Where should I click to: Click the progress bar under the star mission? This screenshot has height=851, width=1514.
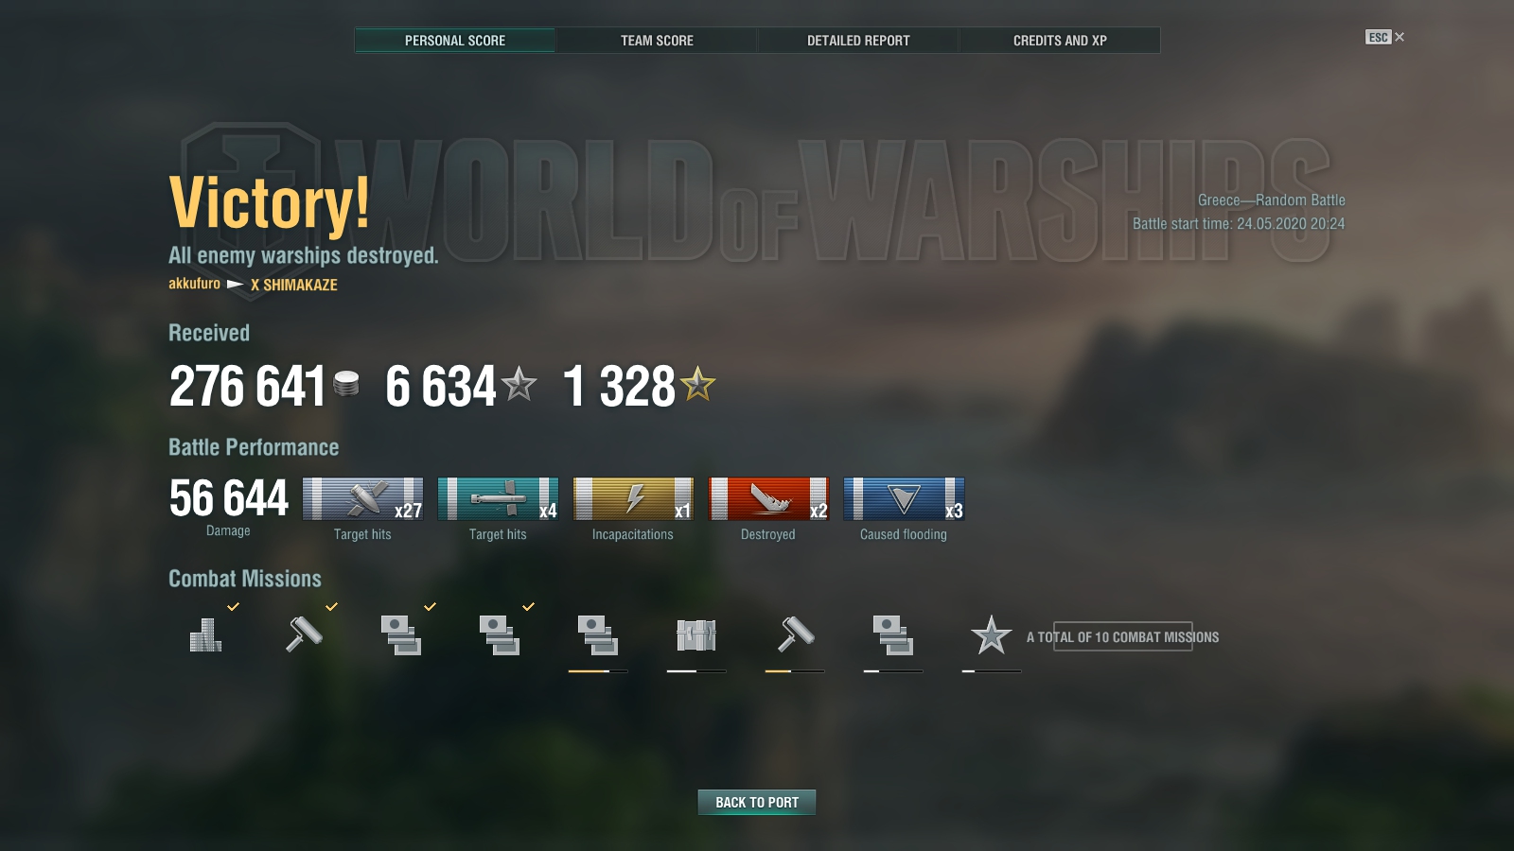pyautogui.click(x=992, y=671)
